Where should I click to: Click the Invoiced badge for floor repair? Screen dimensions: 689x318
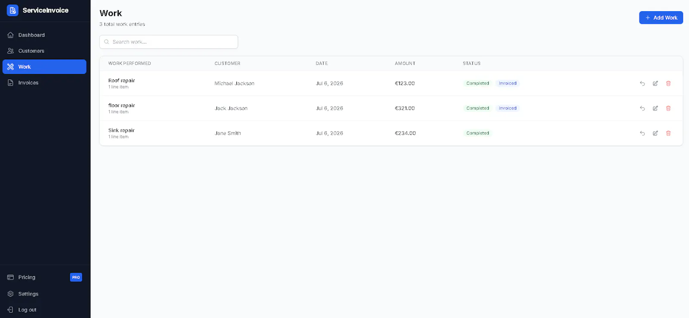(508, 108)
